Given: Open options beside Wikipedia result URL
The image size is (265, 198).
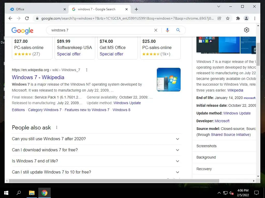Looking at the screenshot, I should click(86, 70).
